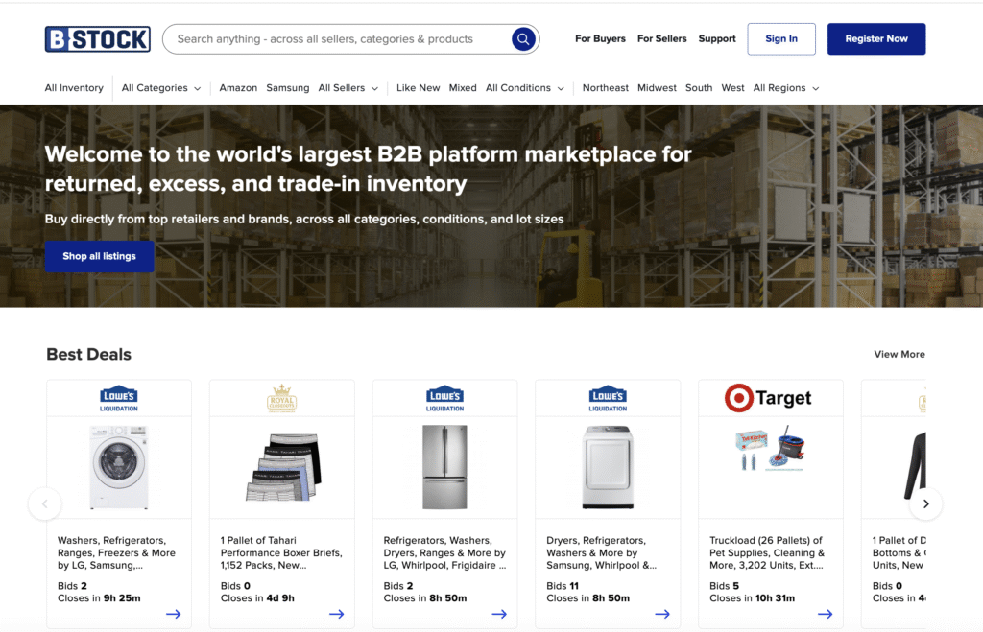Click the Register Now button
983x632 pixels.
point(875,38)
